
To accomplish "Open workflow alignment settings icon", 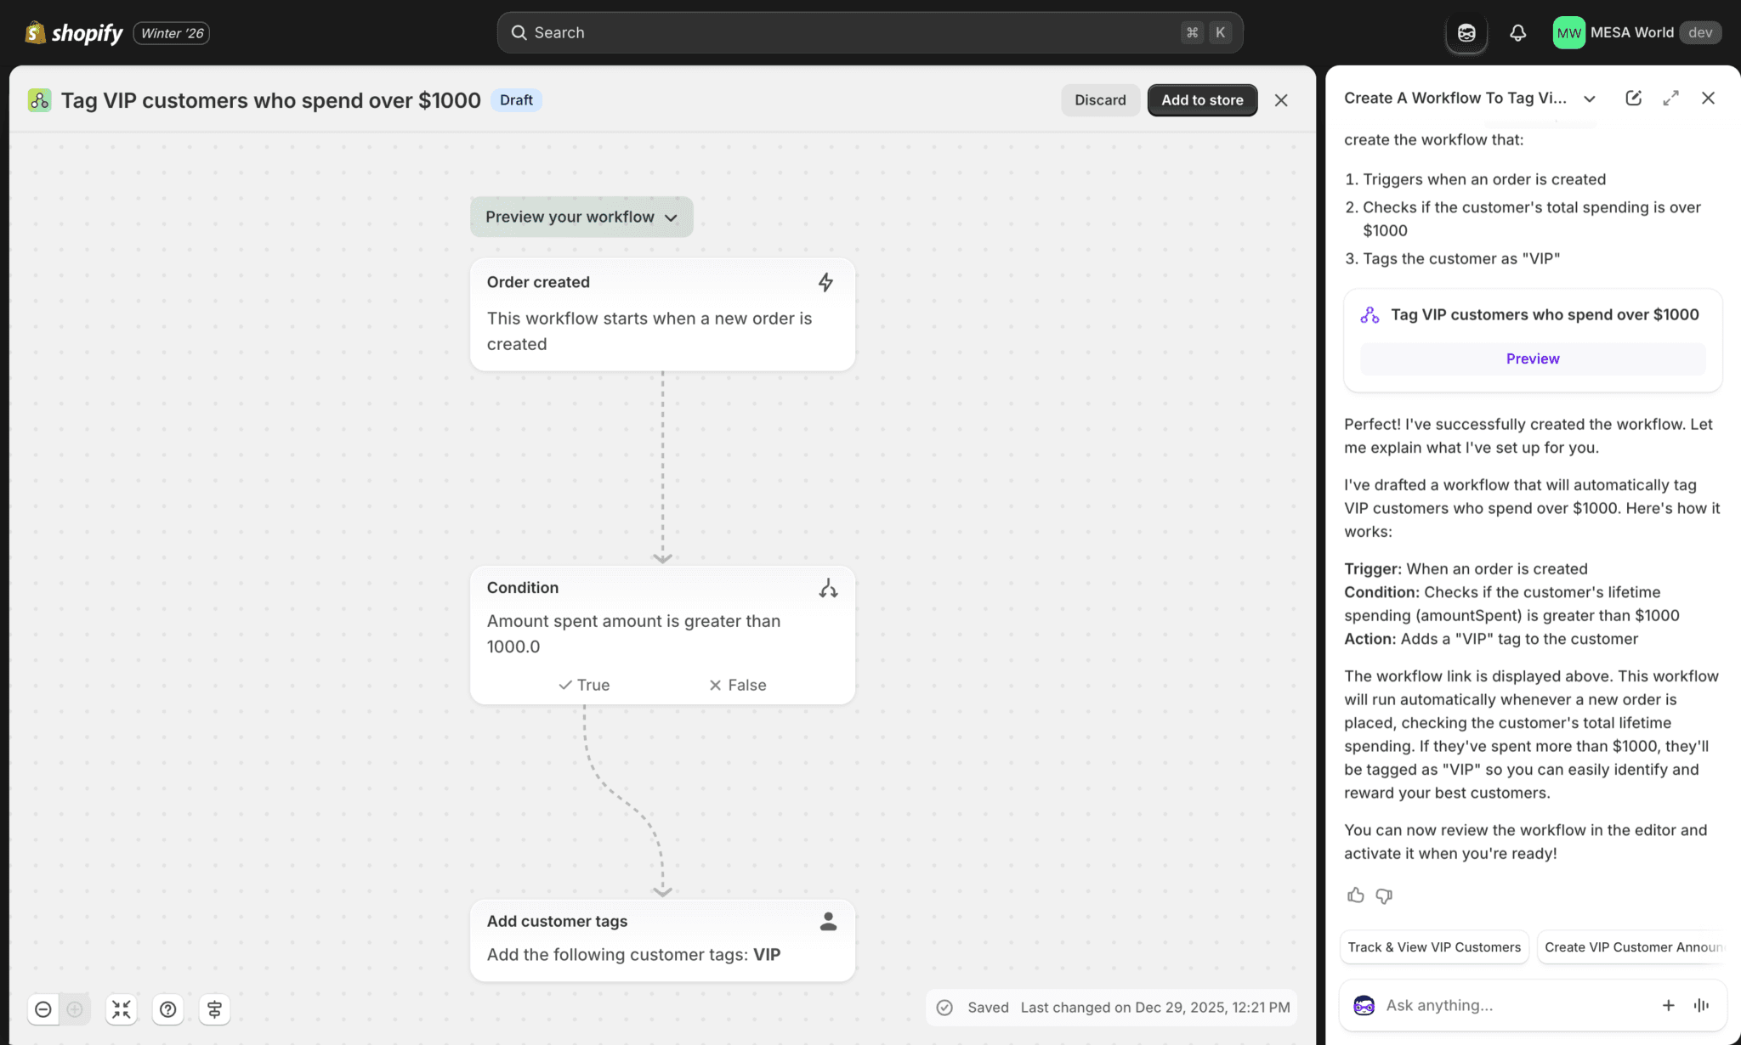I will click(213, 1009).
